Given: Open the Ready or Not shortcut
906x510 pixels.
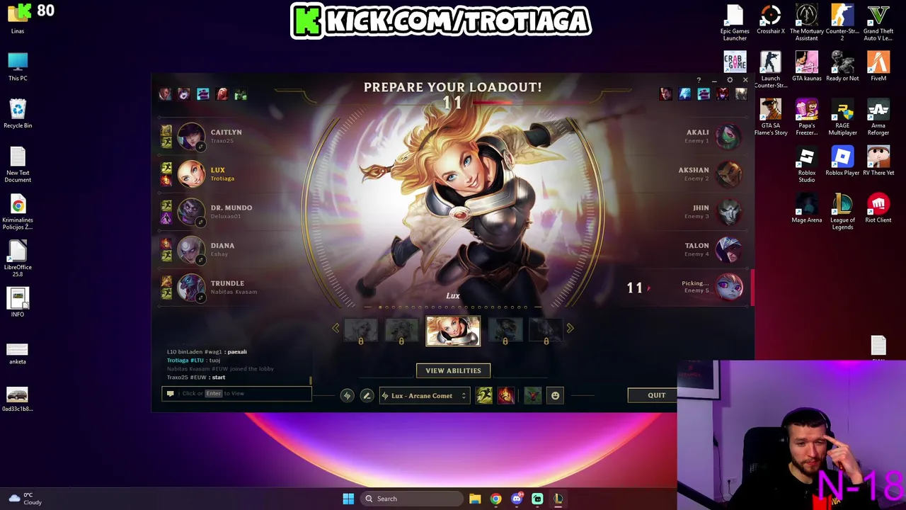Looking at the screenshot, I should (x=842, y=67).
